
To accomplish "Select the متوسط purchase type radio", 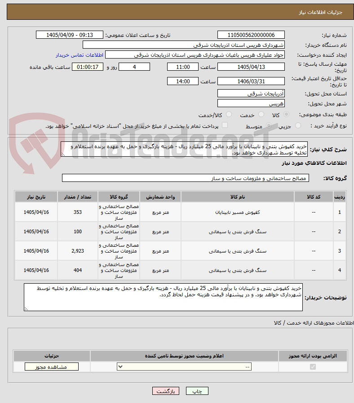I will [x=269, y=126].
